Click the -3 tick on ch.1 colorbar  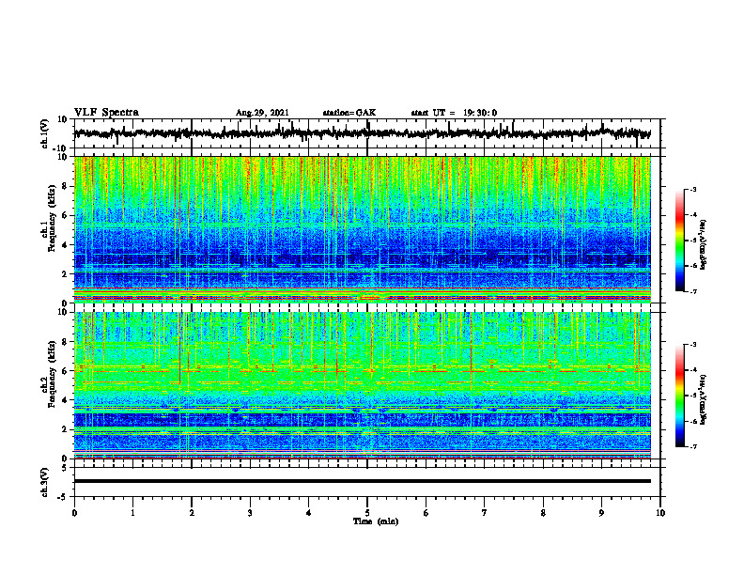tap(692, 190)
